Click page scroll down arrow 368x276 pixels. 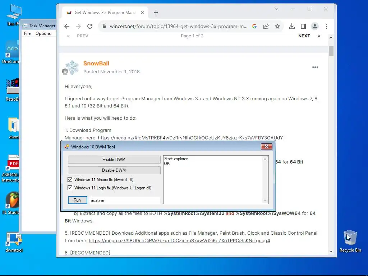tap(331, 252)
